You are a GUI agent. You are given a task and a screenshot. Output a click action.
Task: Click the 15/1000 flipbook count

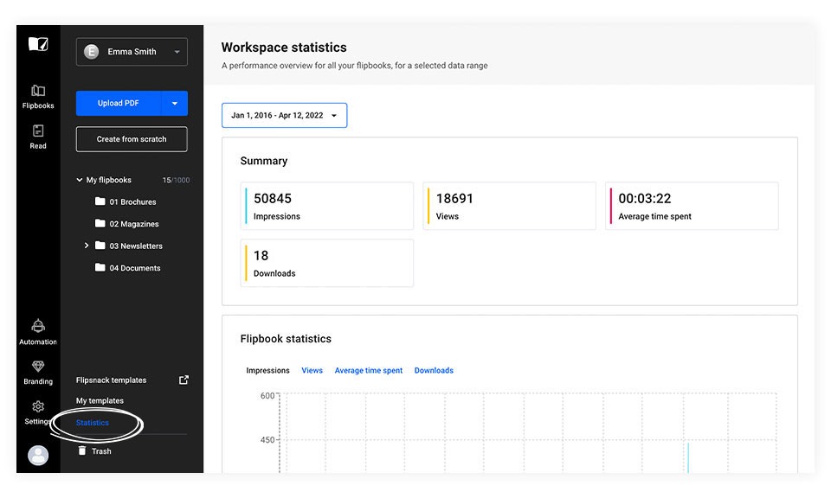(176, 180)
